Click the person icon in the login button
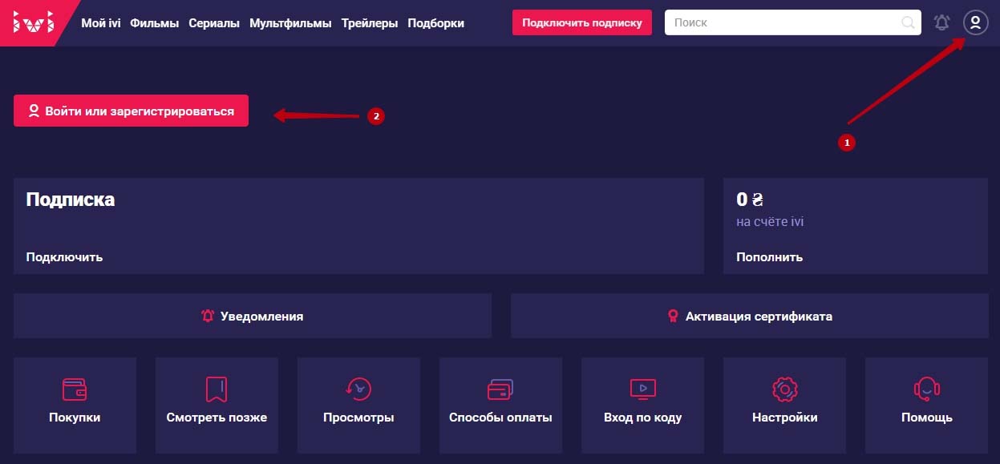The width and height of the screenshot is (1000, 464). [x=34, y=111]
